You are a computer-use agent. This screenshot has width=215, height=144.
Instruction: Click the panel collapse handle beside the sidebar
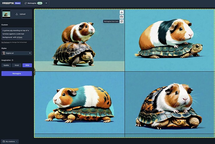click(x=34, y=72)
